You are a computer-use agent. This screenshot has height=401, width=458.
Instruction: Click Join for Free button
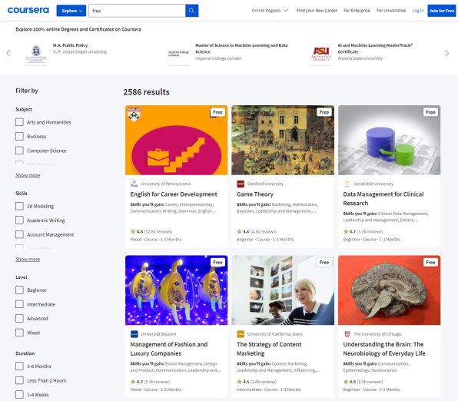[x=442, y=11]
